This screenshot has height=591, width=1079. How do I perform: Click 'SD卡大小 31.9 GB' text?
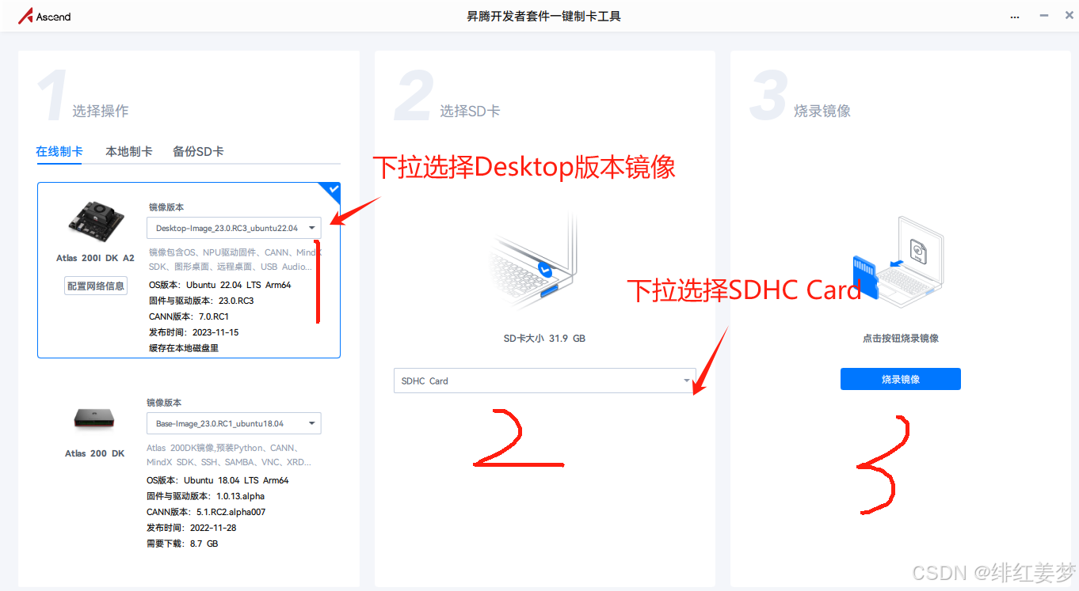tap(544, 338)
